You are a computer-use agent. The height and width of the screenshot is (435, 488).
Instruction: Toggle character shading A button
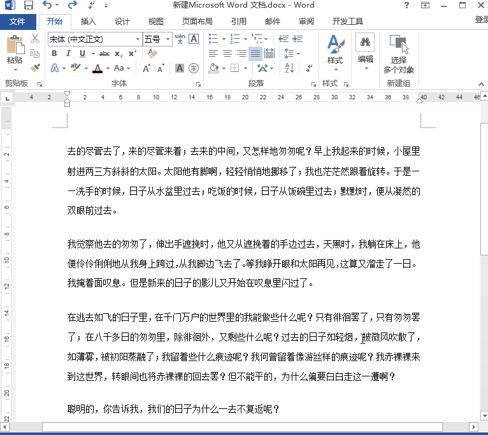[x=180, y=68]
